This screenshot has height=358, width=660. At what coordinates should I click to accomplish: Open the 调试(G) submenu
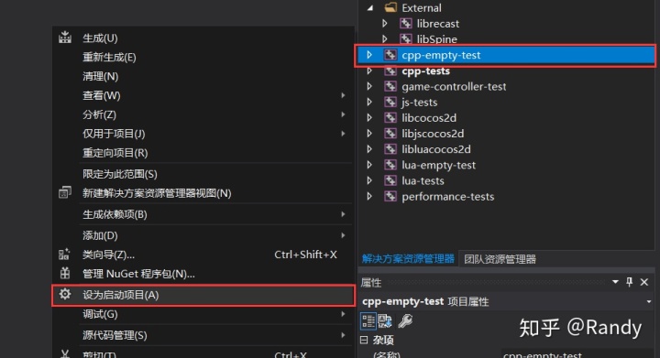(203, 314)
